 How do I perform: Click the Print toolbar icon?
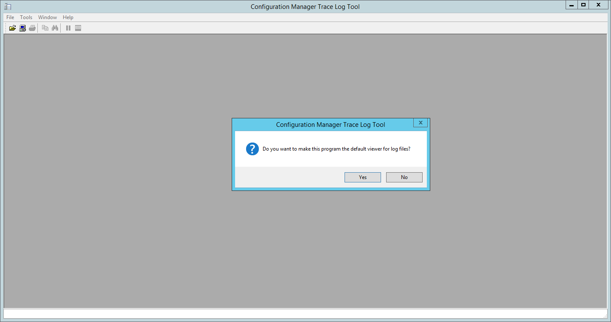click(x=32, y=28)
